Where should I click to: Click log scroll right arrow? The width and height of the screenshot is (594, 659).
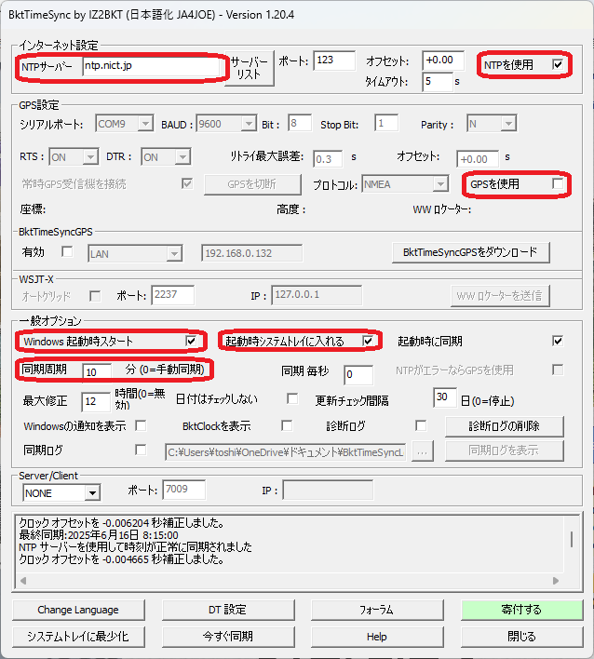click(556, 581)
